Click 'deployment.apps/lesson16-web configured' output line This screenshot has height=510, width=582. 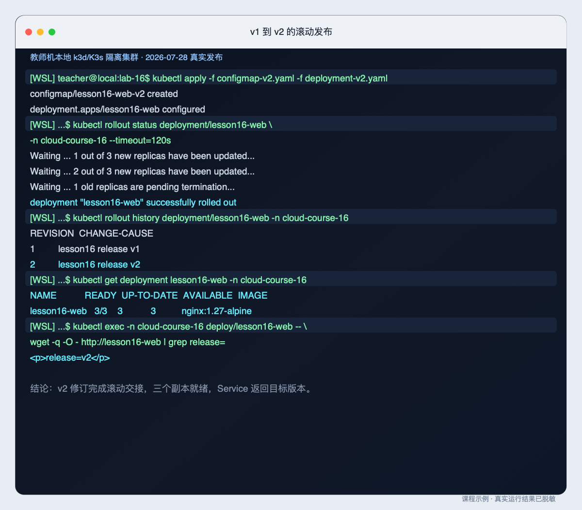click(117, 109)
